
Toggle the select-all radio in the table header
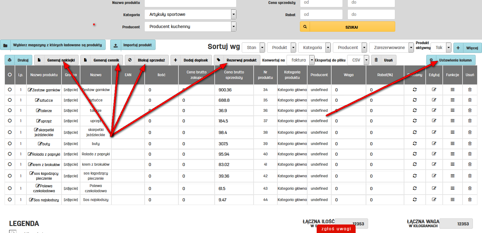(10, 75)
